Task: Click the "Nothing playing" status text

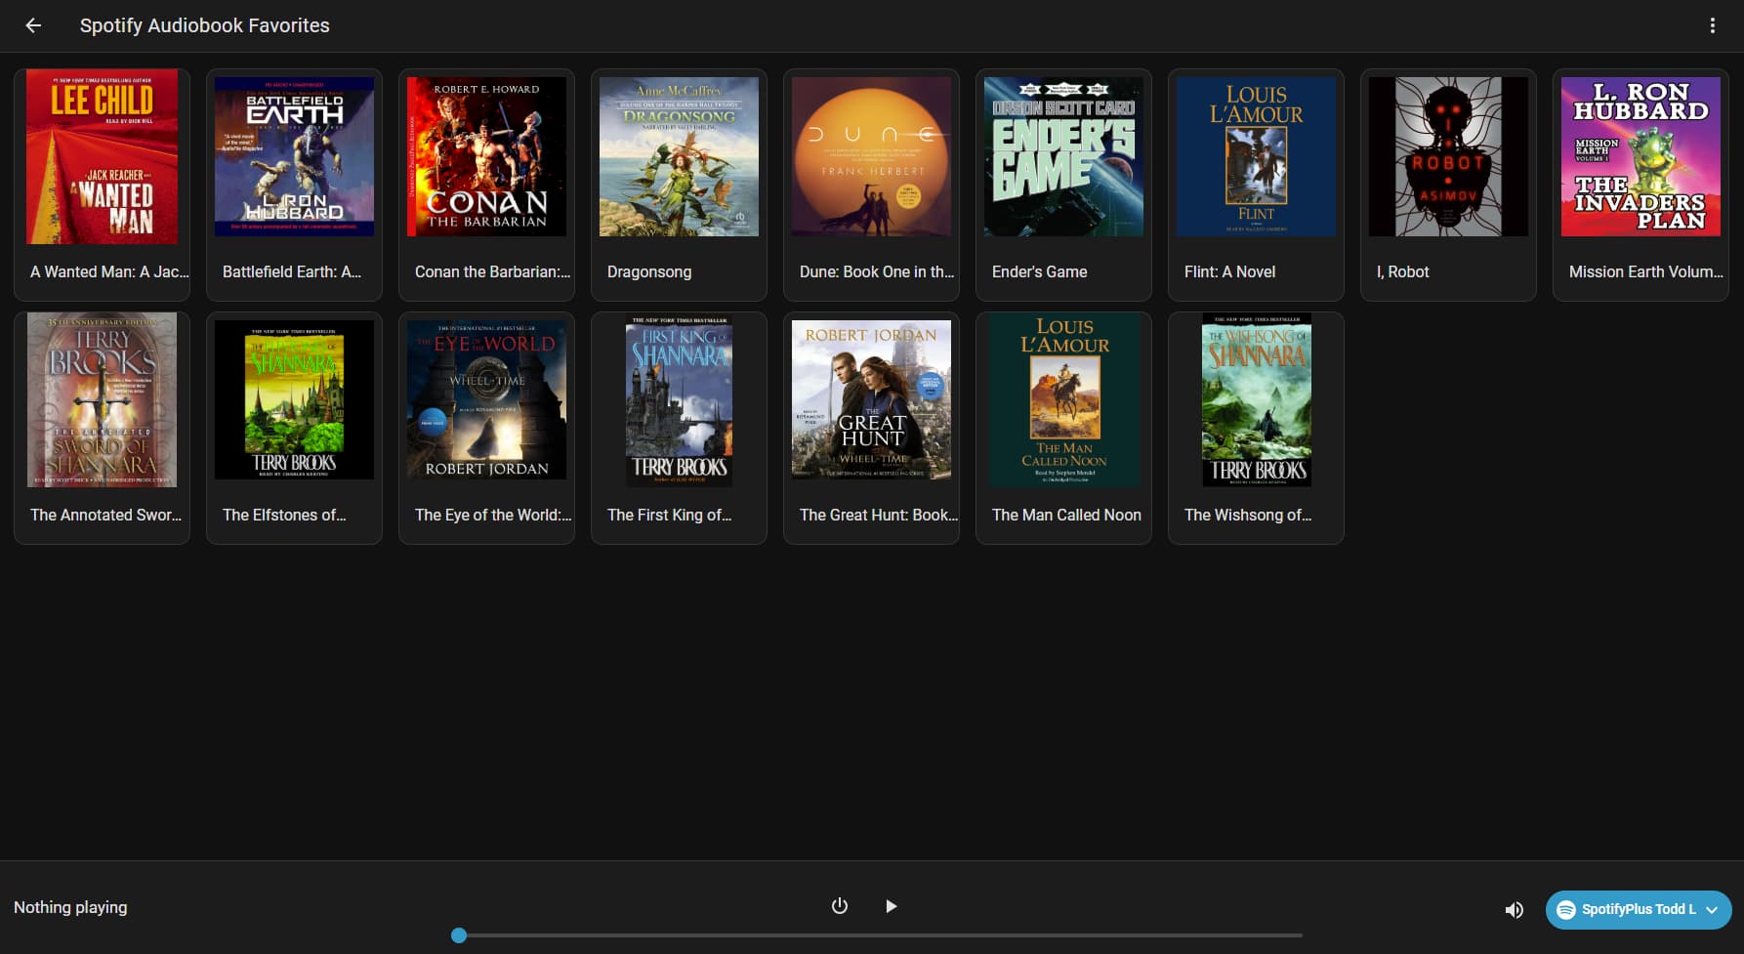Action: 70,907
